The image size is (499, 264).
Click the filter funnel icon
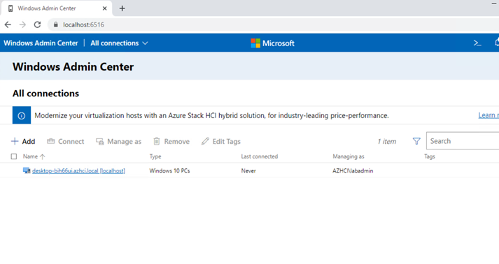416,141
